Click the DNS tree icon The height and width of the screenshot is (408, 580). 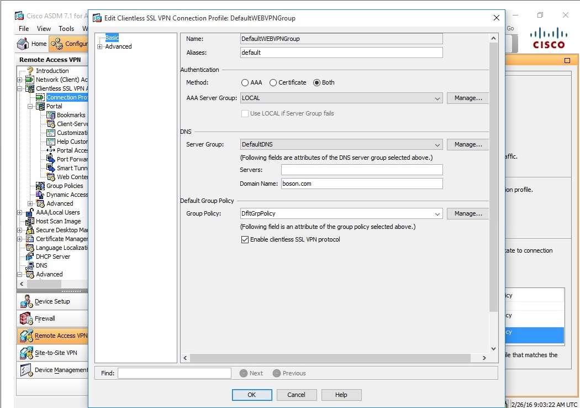(30, 265)
